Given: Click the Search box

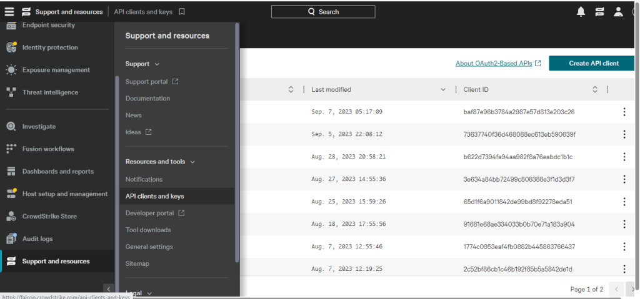Looking at the screenshot, I should pyautogui.click(x=323, y=12).
